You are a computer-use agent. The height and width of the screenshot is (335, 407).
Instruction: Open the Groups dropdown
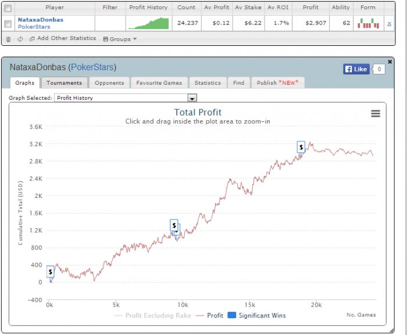120,39
